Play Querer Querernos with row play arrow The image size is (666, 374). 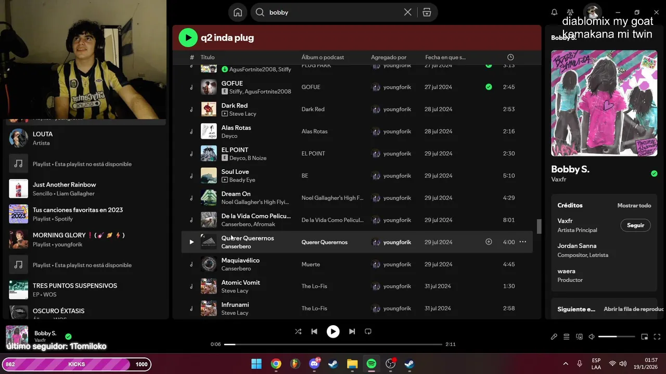pos(191,242)
